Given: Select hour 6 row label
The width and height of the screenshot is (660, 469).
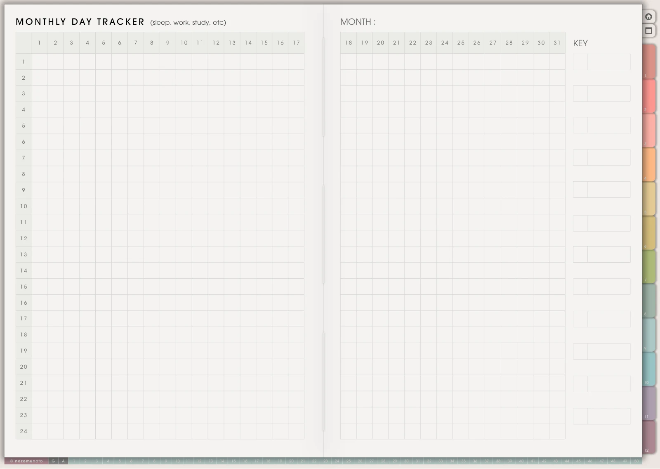Looking at the screenshot, I should [x=24, y=142].
